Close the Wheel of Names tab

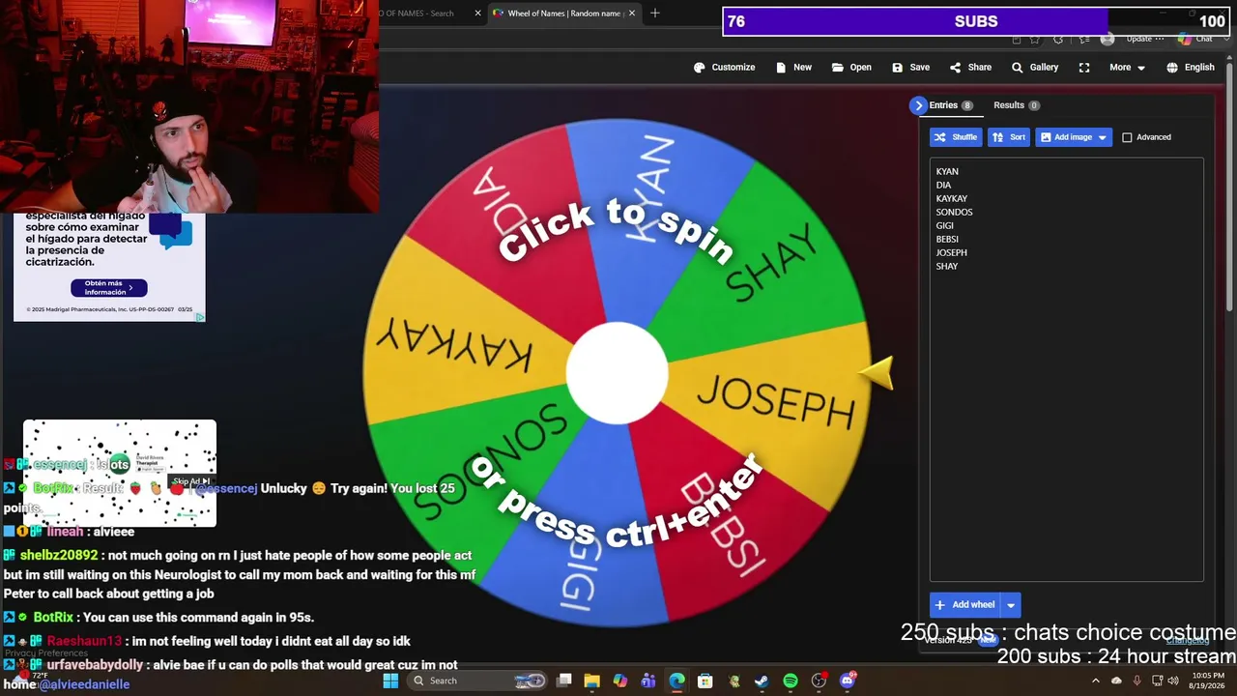(x=632, y=14)
